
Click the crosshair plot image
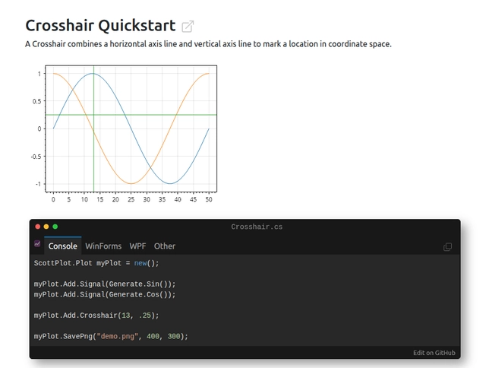(x=121, y=129)
